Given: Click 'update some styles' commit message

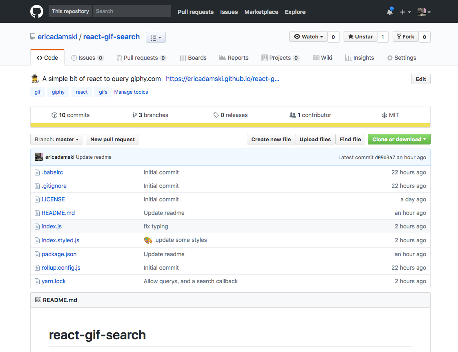Looking at the screenshot, I should [x=181, y=240].
